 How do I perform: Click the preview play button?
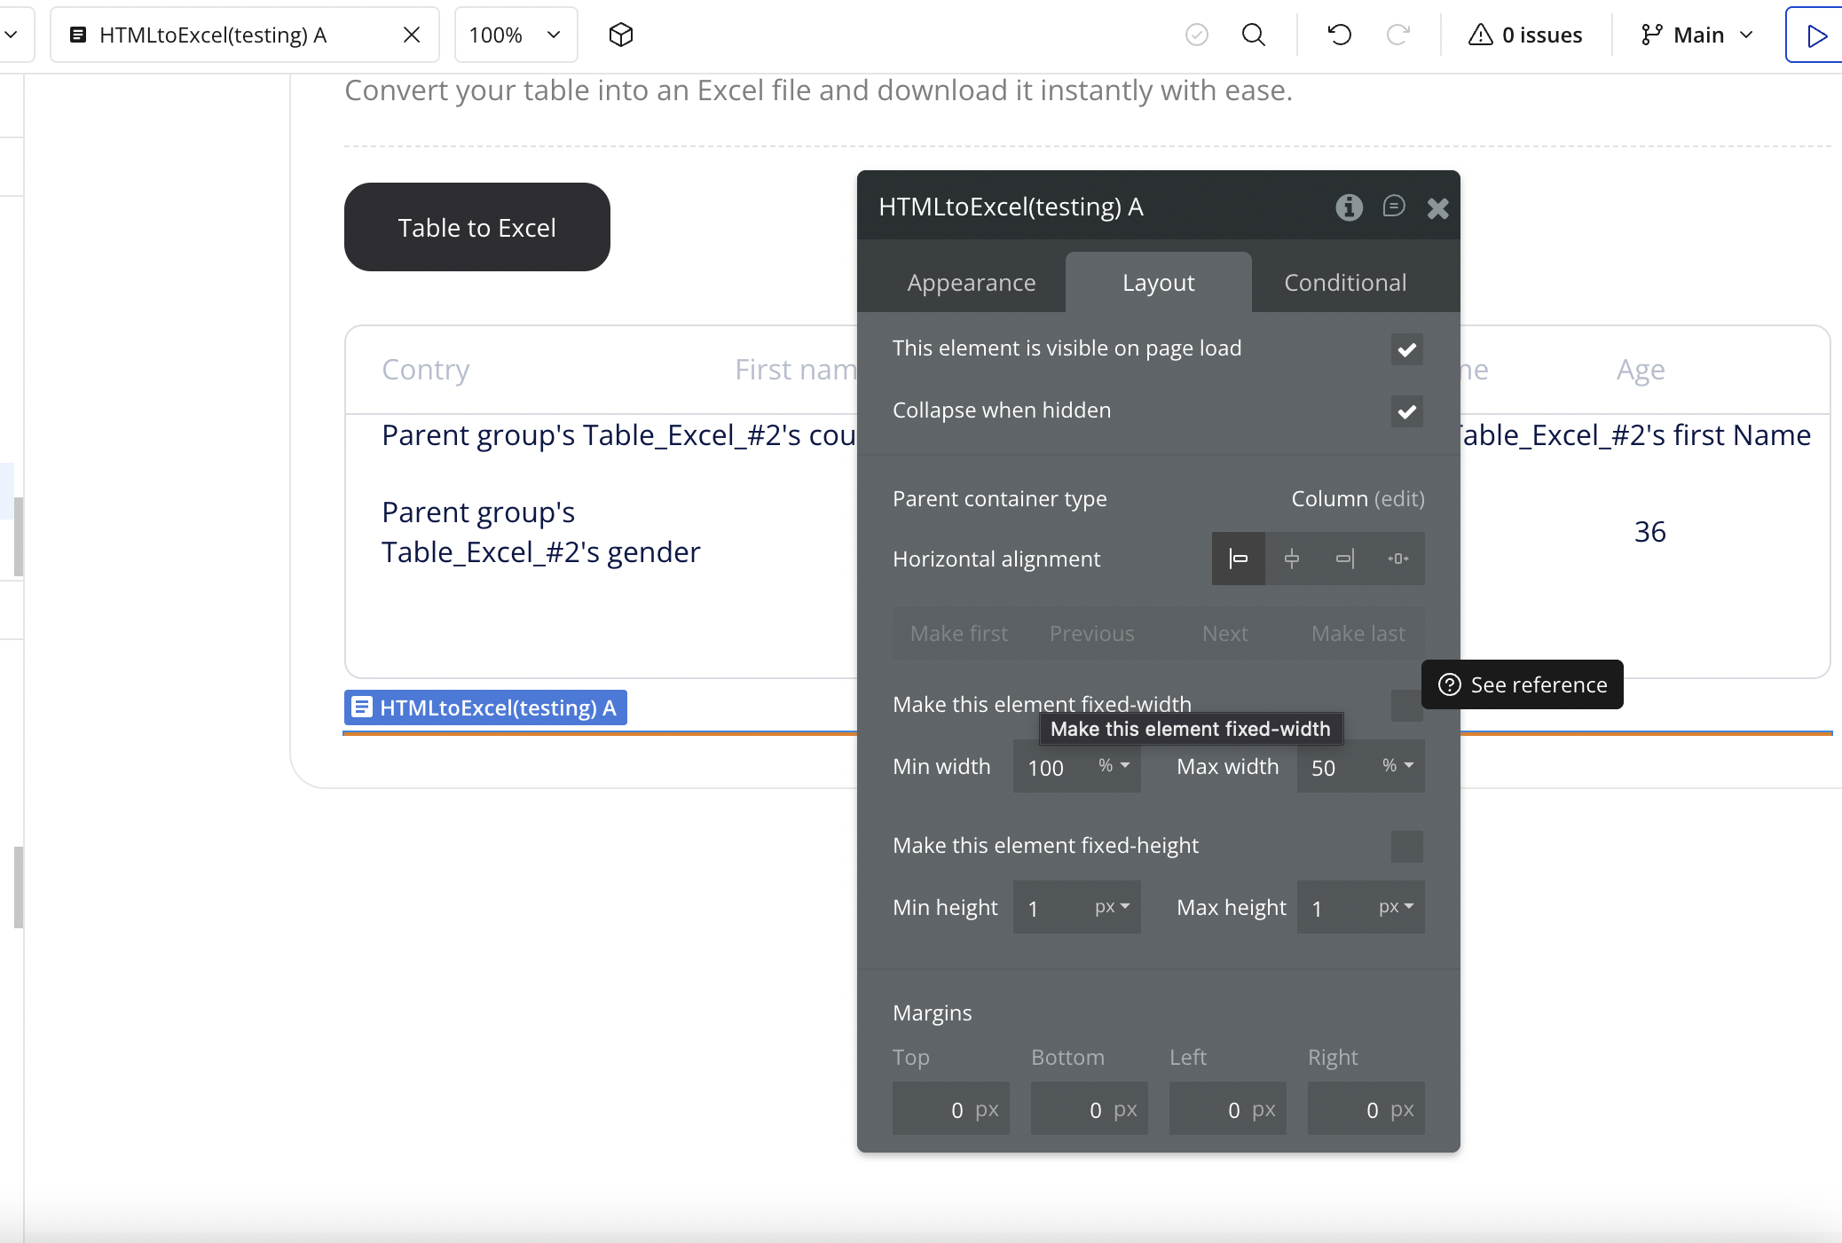tap(1815, 35)
